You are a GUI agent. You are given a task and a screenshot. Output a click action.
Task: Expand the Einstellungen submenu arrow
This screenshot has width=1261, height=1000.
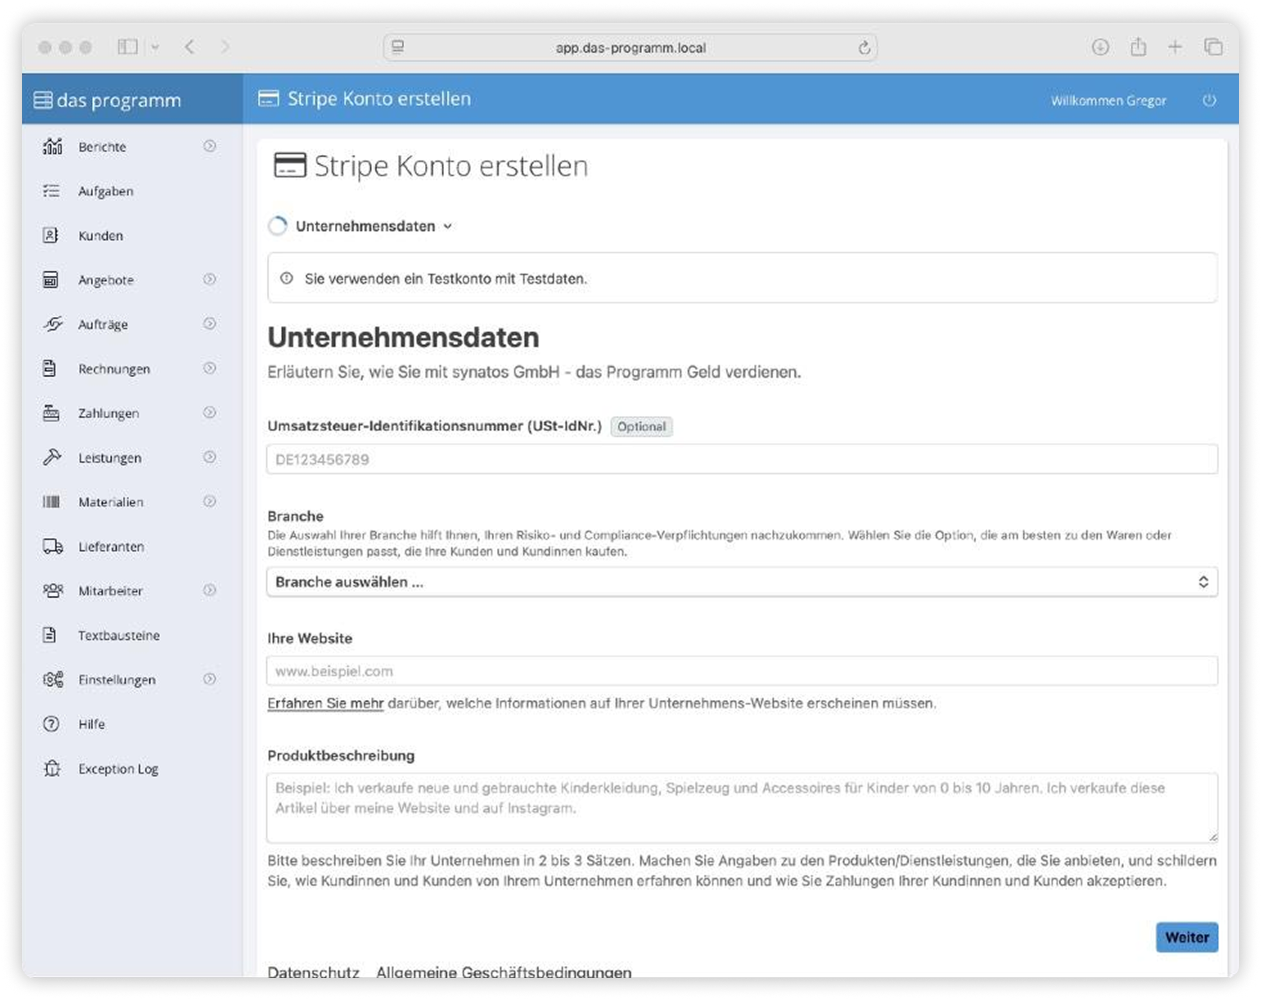tap(210, 679)
